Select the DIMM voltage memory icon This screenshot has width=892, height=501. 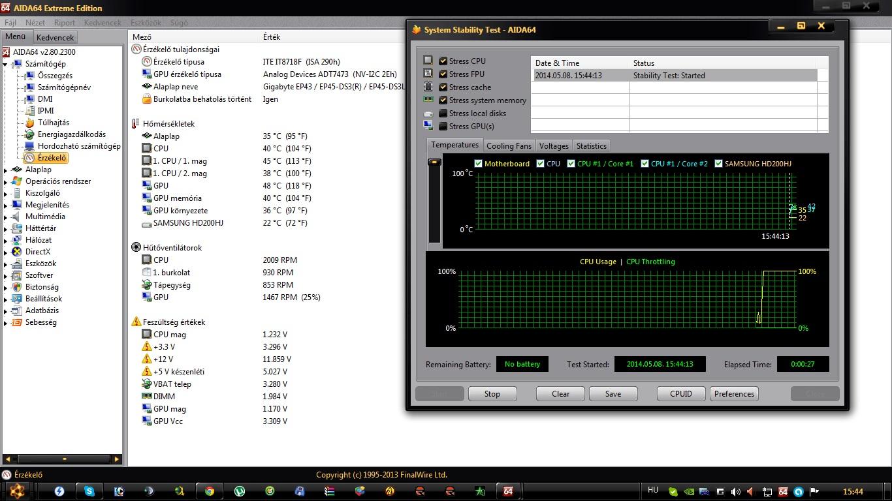tap(146, 396)
